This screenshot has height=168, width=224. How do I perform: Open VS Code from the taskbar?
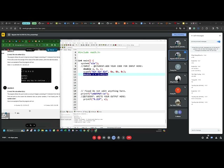point(80,131)
